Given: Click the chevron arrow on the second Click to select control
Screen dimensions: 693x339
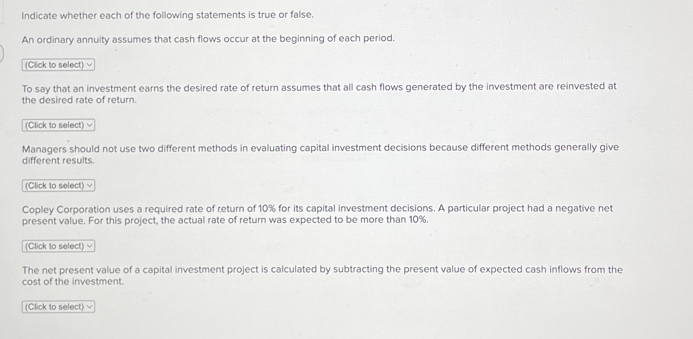Looking at the screenshot, I should pos(89,125).
